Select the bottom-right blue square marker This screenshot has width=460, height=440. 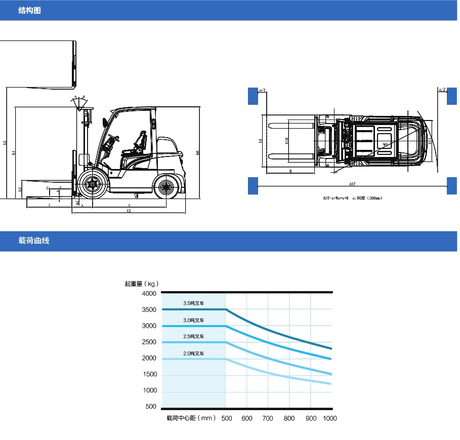click(452, 185)
